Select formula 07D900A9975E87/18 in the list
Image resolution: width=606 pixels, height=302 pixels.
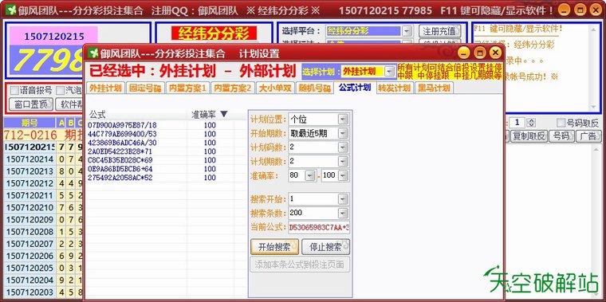coord(122,126)
